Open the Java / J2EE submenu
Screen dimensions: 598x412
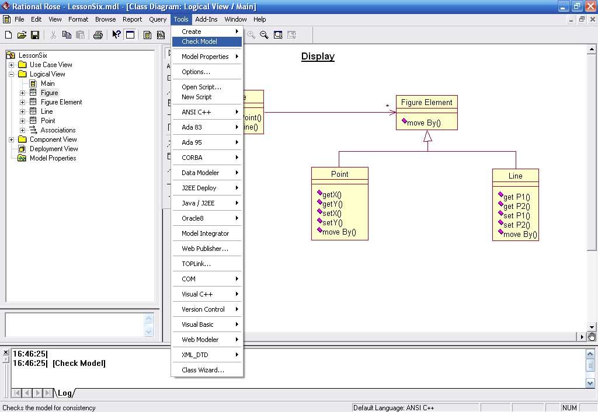pyautogui.click(x=207, y=203)
